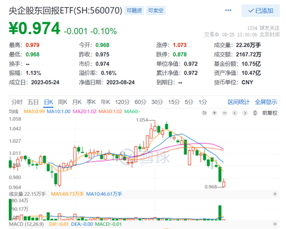Click the ETF title 央企股东回报ETF(SH:560070)
The width and height of the screenshot is (286, 229).
[x=66, y=10]
